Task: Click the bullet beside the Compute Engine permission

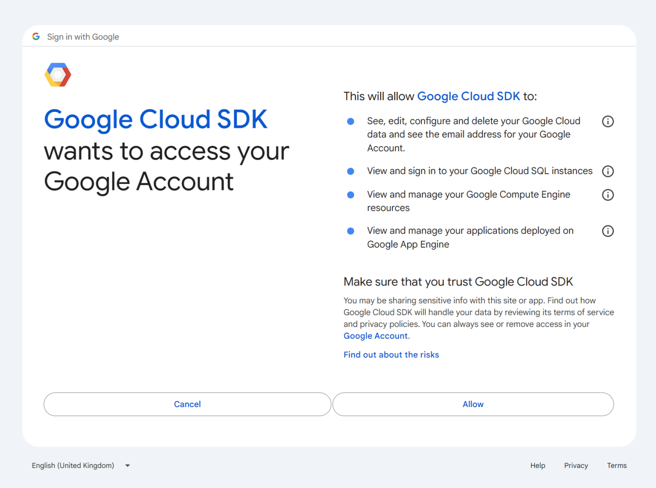Action: (350, 195)
